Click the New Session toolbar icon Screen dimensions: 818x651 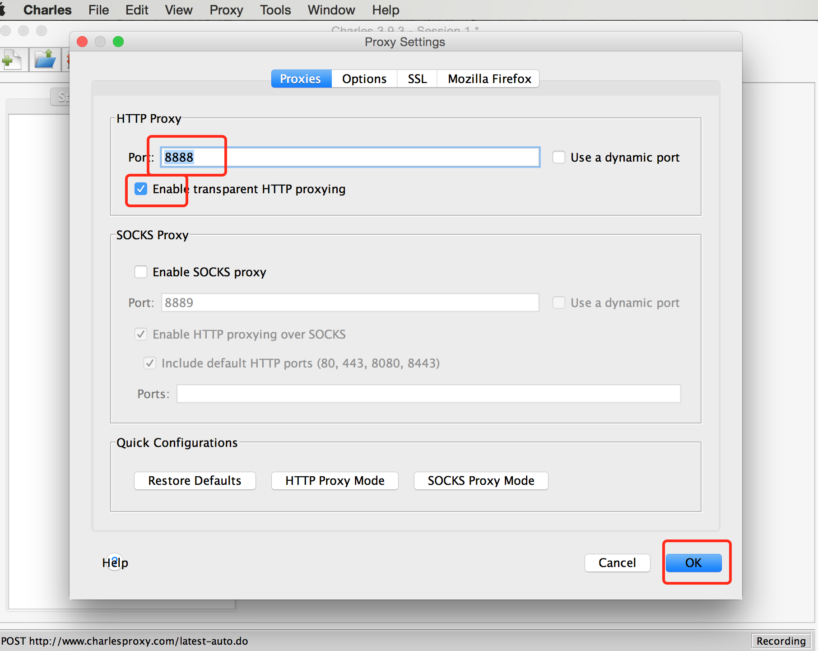pyautogui.click(x=12, y=60)
